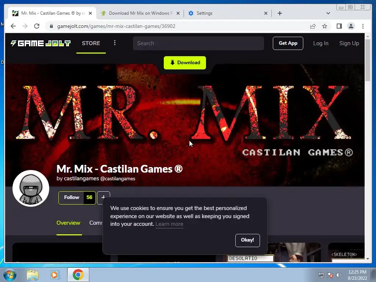
Task: Follow the Mr. Mix game
Action: pyautogui.click(x=71, y=197)
